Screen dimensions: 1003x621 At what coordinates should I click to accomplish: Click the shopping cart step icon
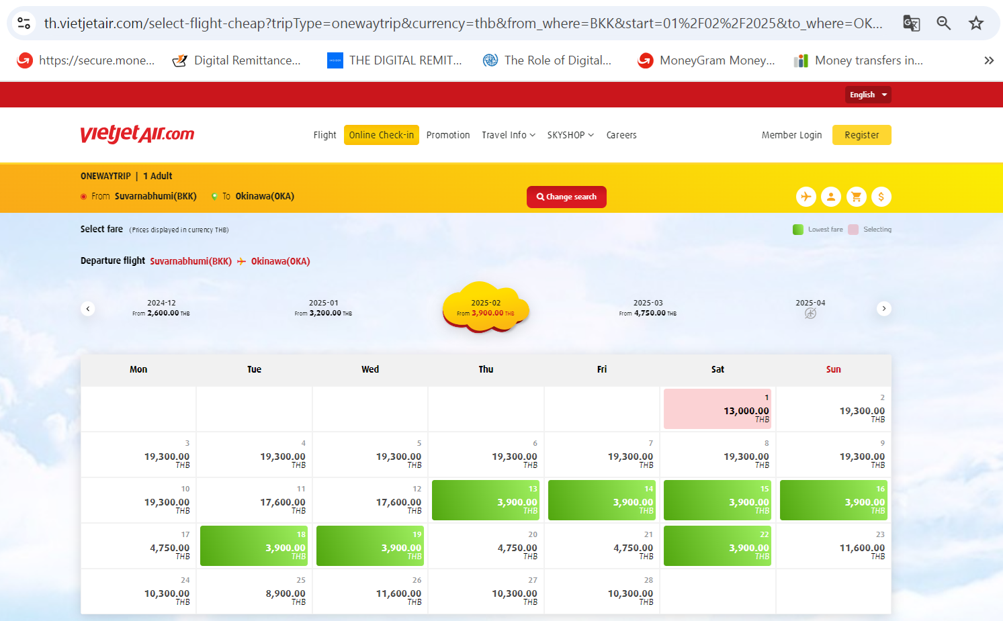click(x=856, y=197)
